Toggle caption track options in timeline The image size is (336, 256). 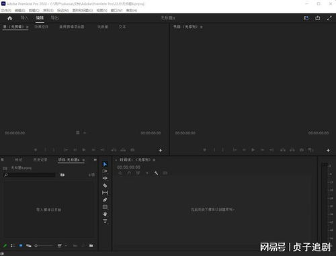[x=165, y=173]
